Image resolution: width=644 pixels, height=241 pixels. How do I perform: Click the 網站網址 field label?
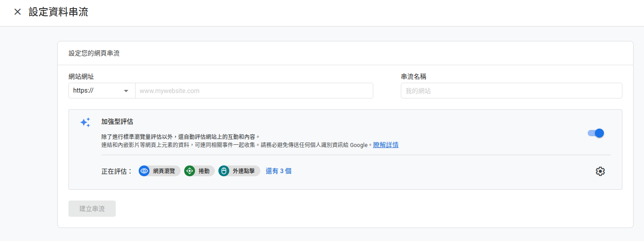[81, 76]
